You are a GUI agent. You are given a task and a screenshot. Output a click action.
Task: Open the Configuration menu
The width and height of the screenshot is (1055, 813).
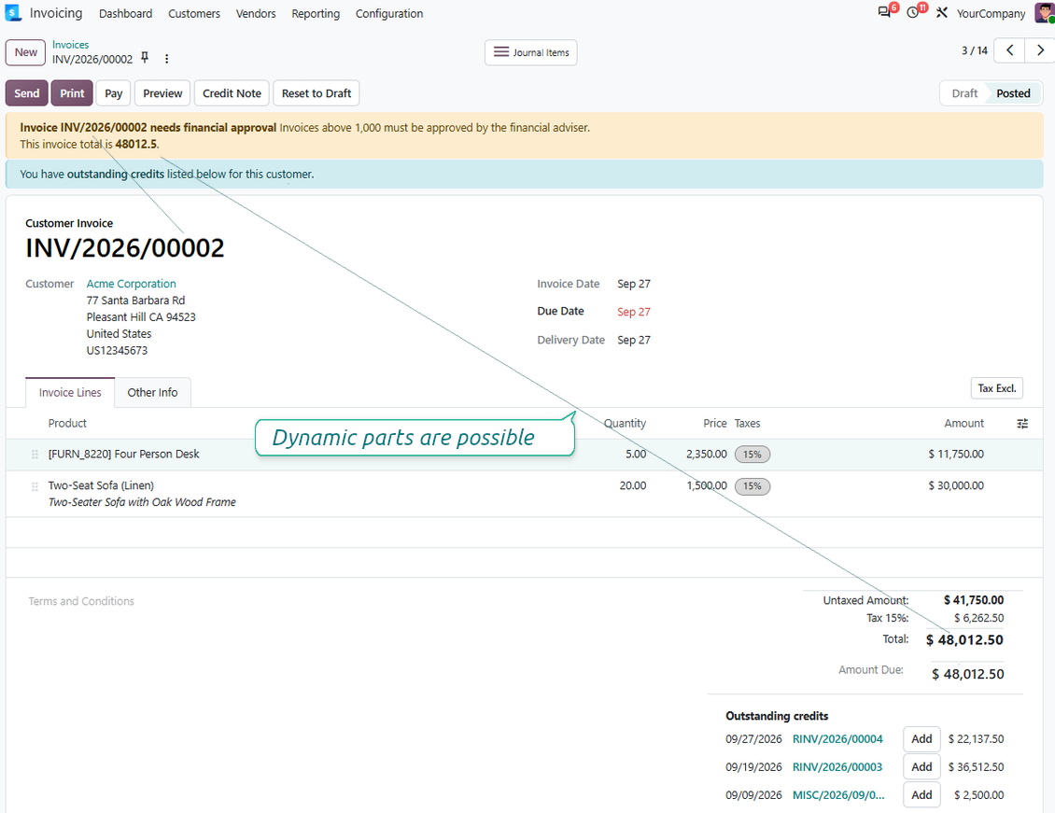point(389,13)
